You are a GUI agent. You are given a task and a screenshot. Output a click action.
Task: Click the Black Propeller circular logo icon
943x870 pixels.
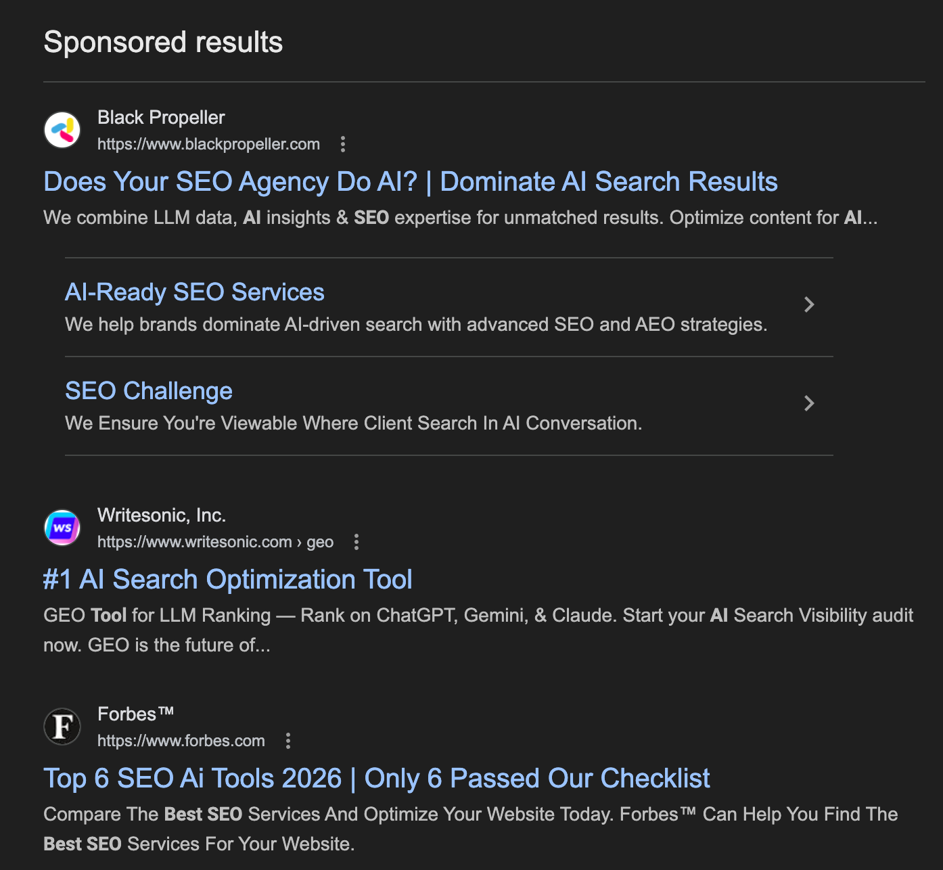pos(62,129)
